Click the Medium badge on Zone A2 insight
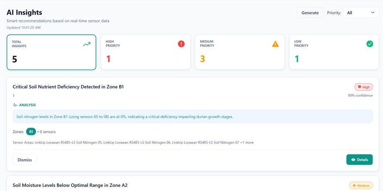The height and width of the screenshot is (191, 383). point(361,185)
